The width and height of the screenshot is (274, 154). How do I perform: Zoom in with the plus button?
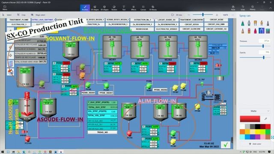coord(217,15)
